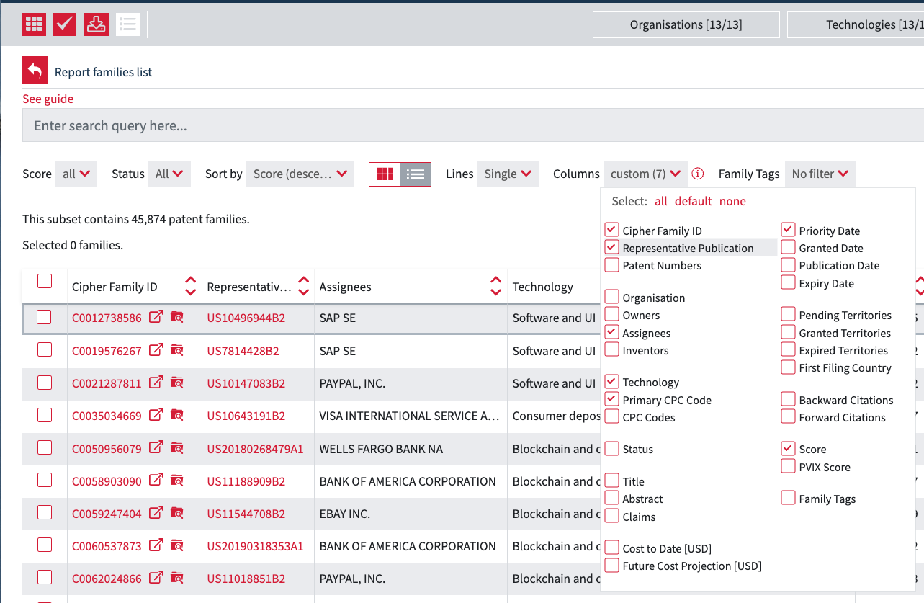The height and width of the screenshot is (603, 924).
Task: Click the red back arrow icon
Action: coord(35,71)
